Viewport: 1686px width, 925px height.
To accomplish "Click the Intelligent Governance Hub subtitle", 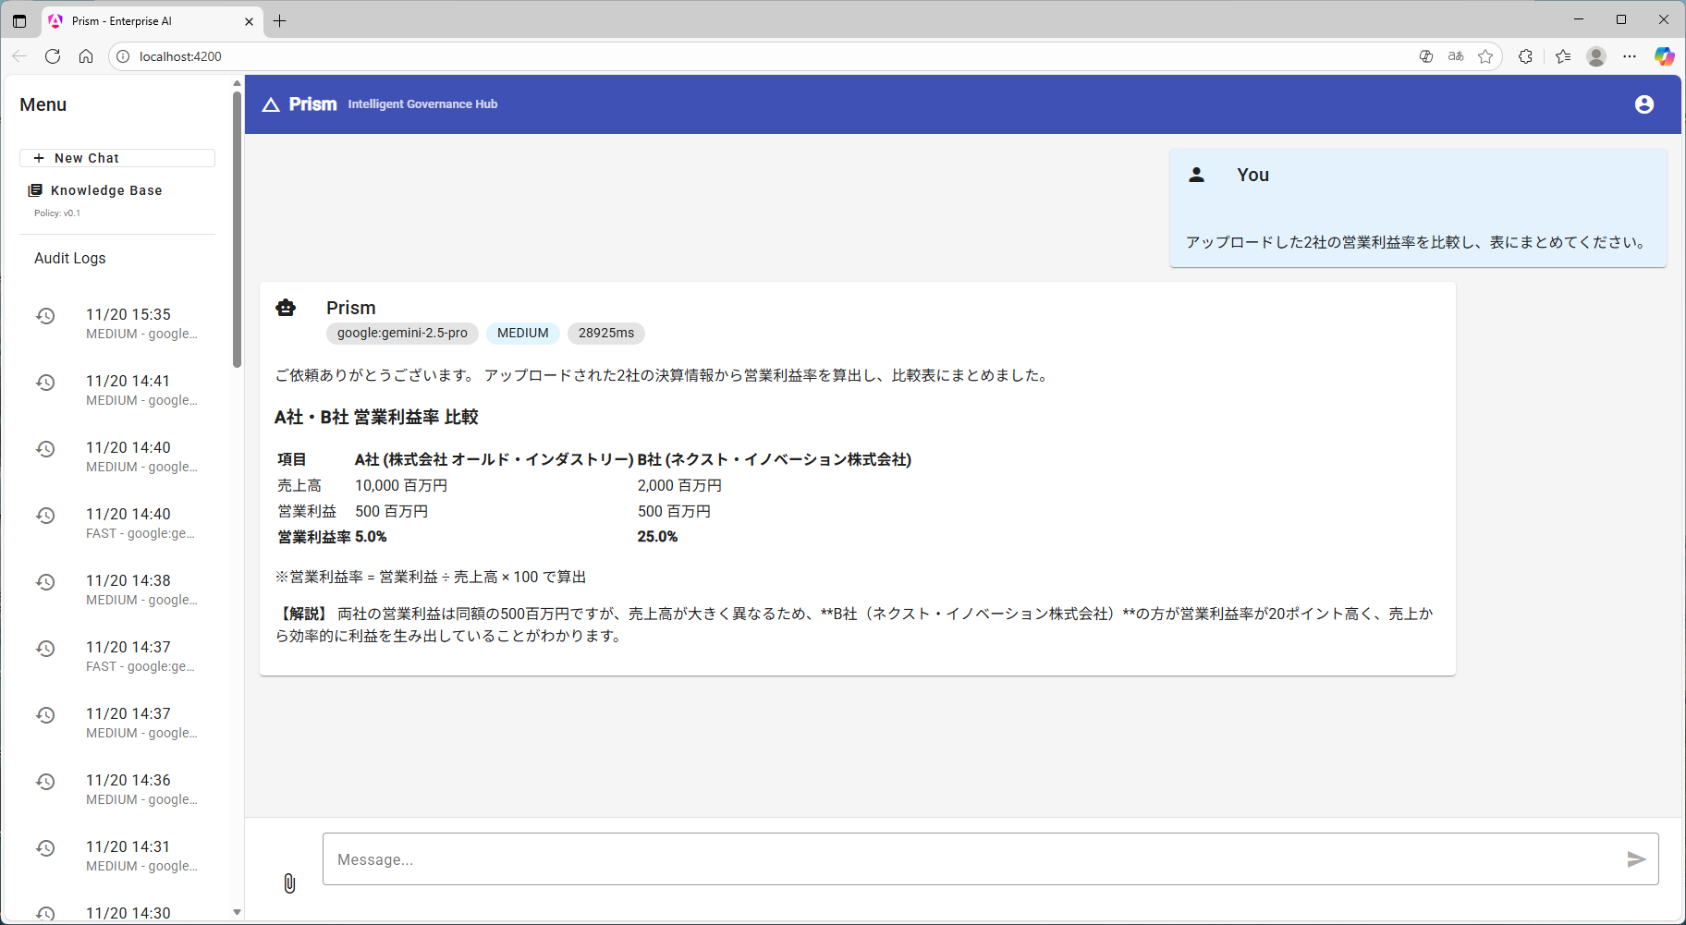I will click(422, 104).
